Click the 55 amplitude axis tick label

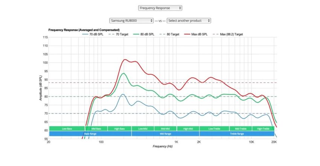click(x=46, y=139)
